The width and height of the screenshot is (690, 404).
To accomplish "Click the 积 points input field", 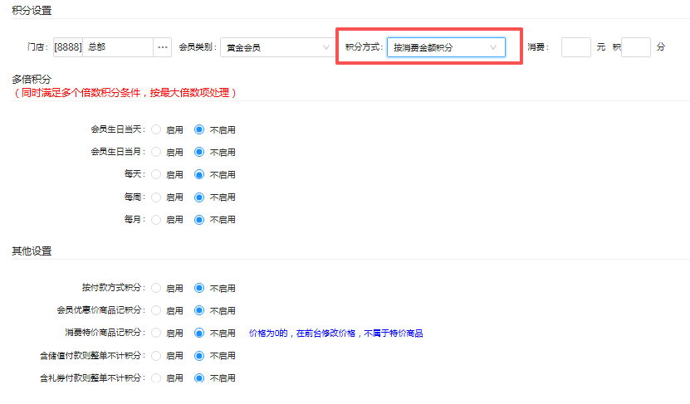I will point(636,47).
